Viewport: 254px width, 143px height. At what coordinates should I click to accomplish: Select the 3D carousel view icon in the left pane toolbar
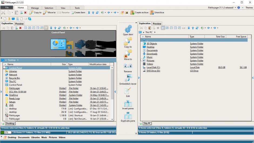[46, 28]
